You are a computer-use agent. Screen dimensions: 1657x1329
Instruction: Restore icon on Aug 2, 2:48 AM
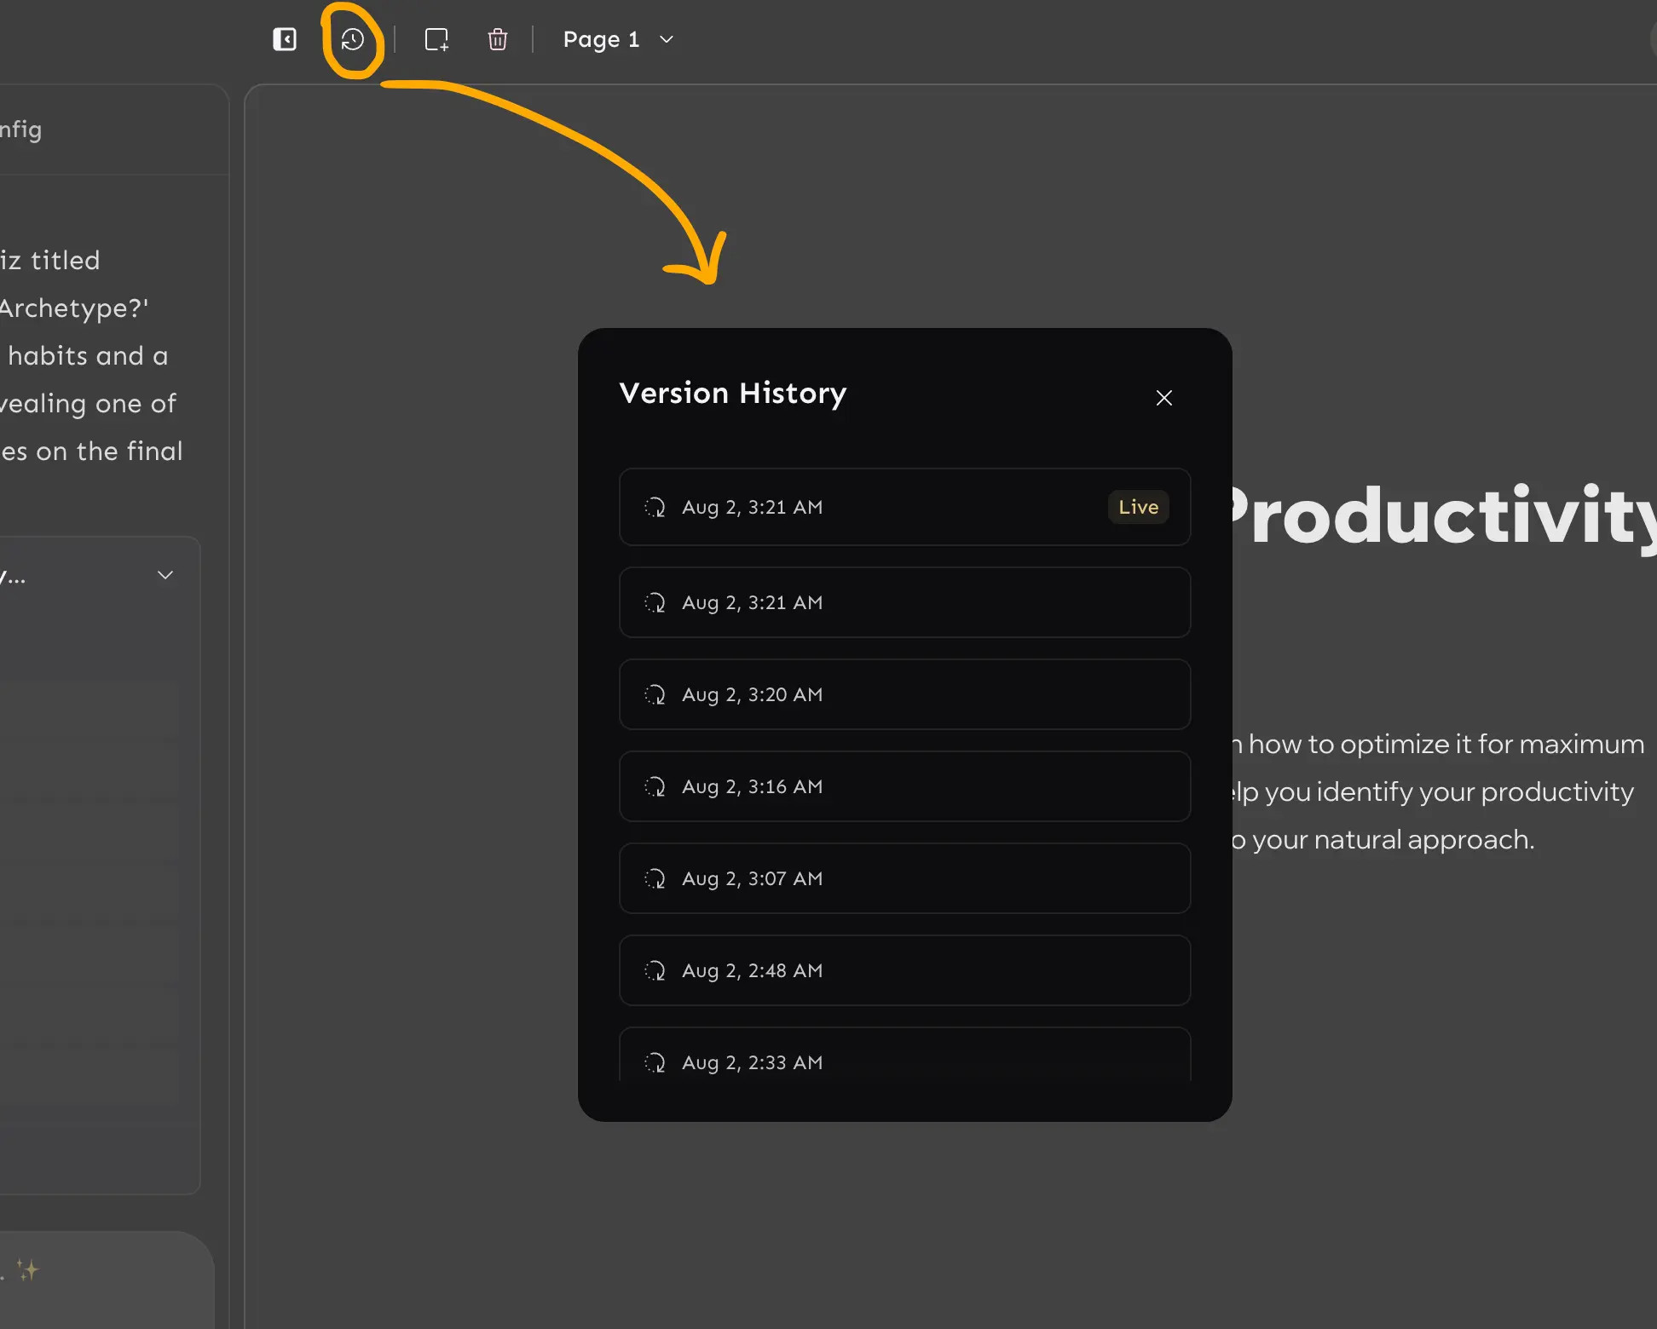pos(655,970)
